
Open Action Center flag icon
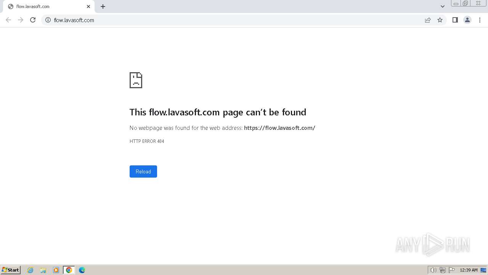(x=452, y=270)
